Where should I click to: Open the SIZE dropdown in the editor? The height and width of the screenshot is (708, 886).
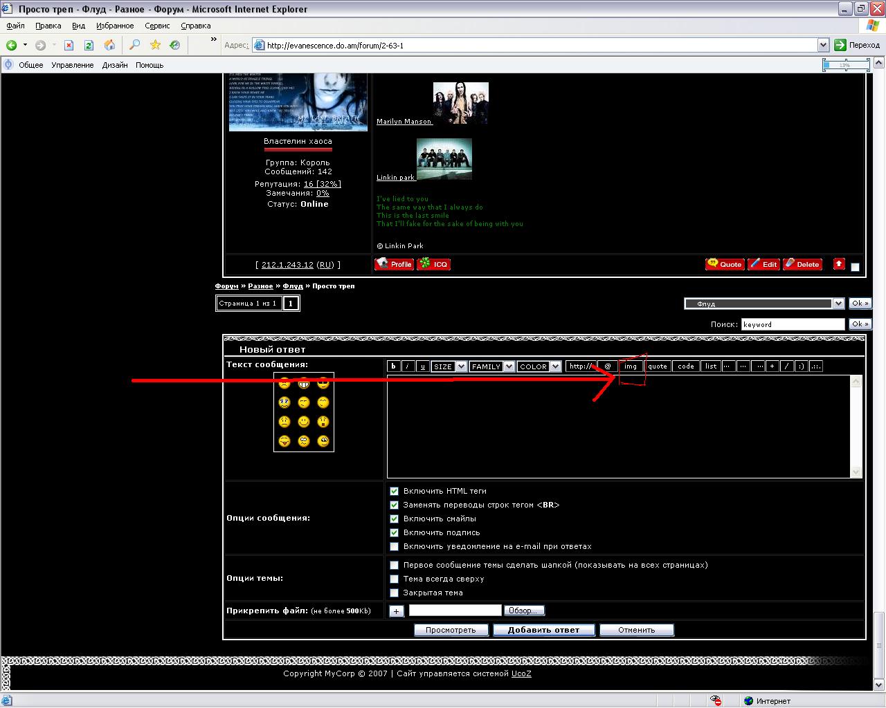pos(449,366)
